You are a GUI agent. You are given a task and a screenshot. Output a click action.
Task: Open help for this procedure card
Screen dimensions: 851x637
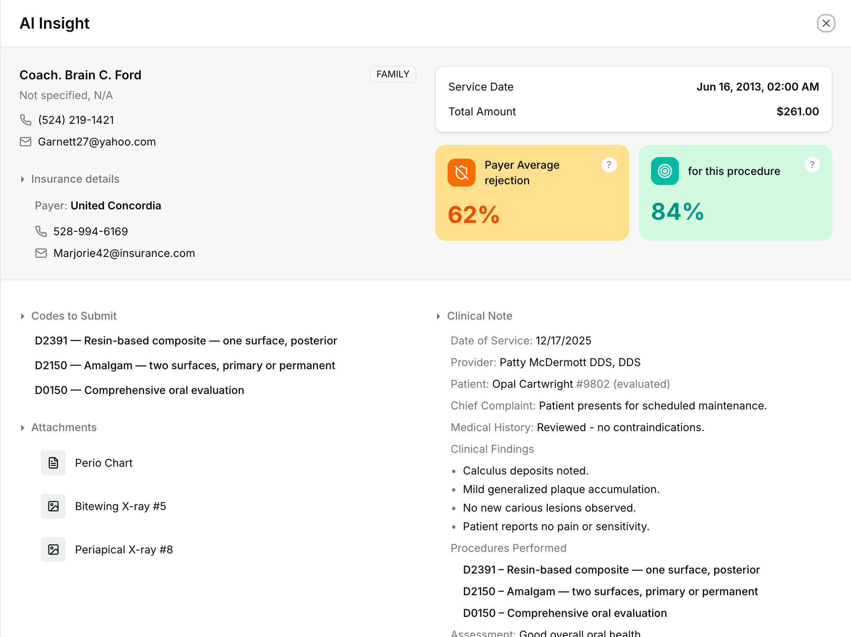(812, 165)
